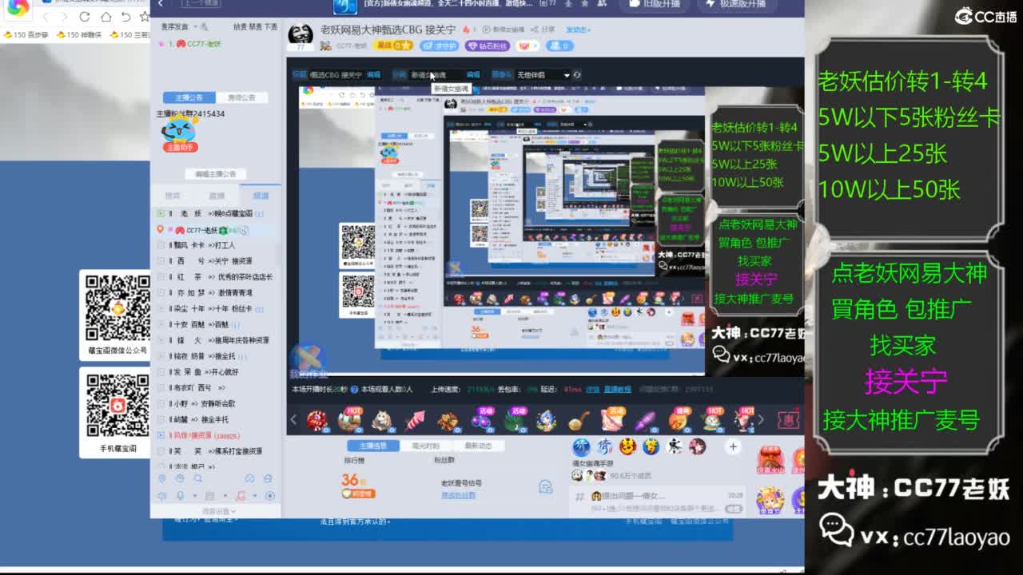Click 编辑 next to the stream title
1023x575 pixels.
click(373, 74)
